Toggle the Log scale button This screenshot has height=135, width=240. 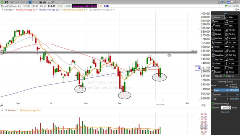203,105
